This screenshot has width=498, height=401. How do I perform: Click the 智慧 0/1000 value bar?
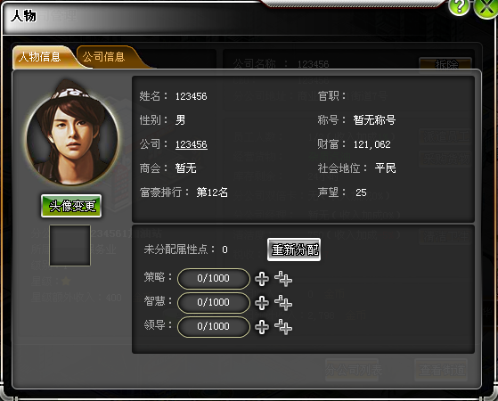tap(214, 302)
